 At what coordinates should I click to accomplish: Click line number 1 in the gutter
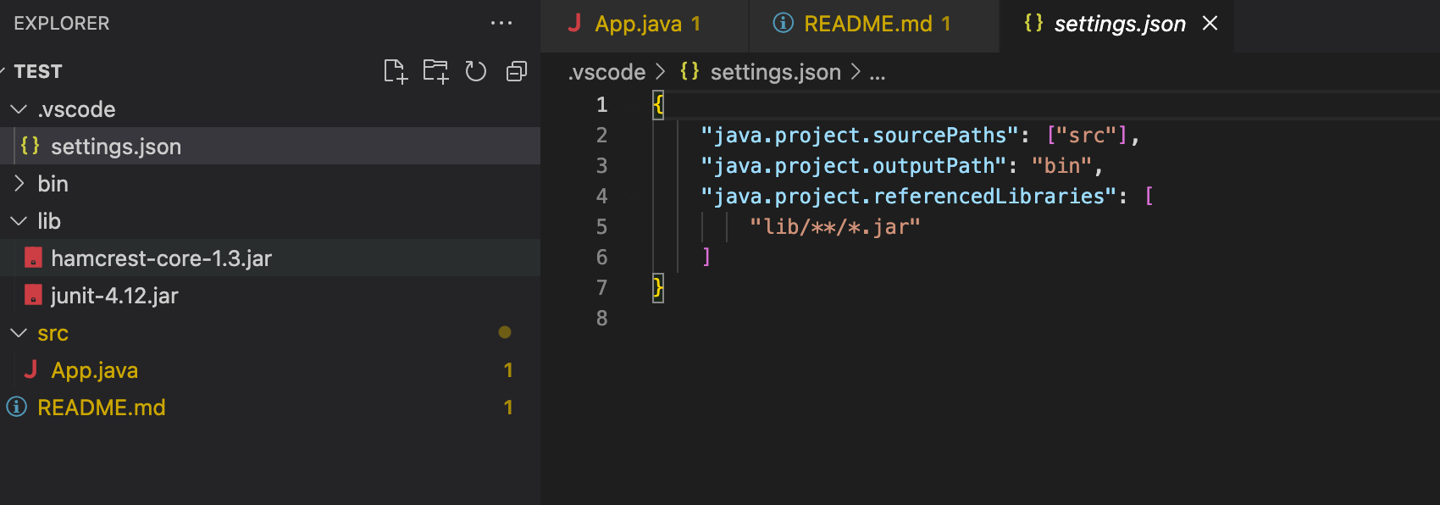click(x=601, y=104)
